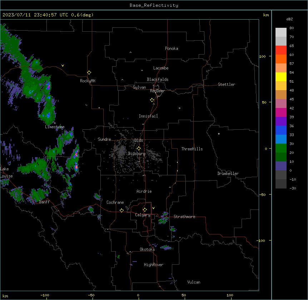Click the Olds town label

pos(139,140)
